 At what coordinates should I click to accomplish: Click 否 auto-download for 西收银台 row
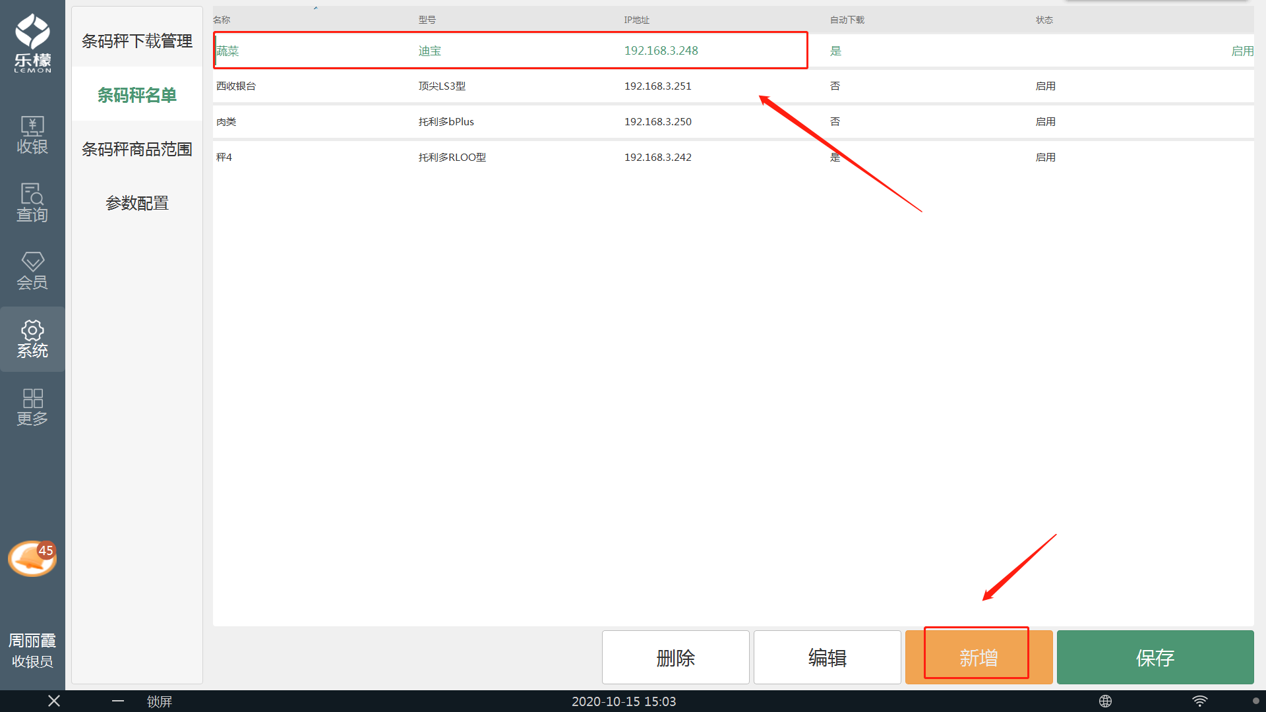(835, 86)
